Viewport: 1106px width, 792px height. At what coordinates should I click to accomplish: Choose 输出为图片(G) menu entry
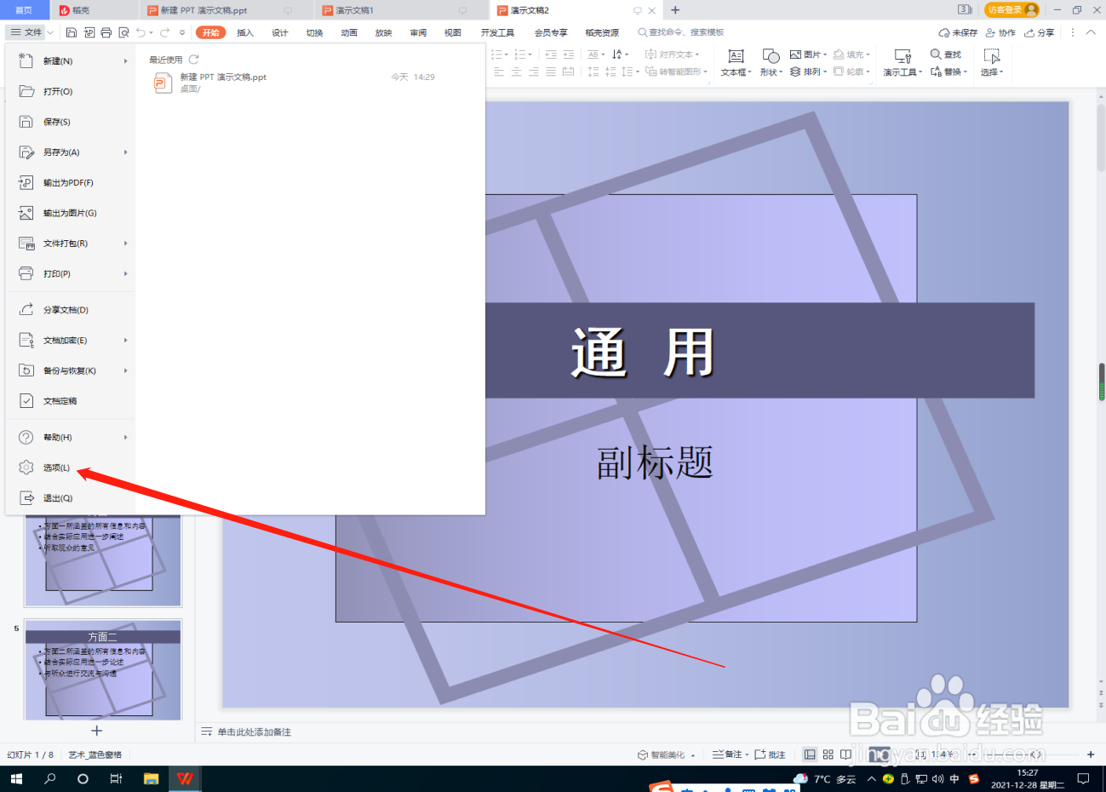pos(70,213)
